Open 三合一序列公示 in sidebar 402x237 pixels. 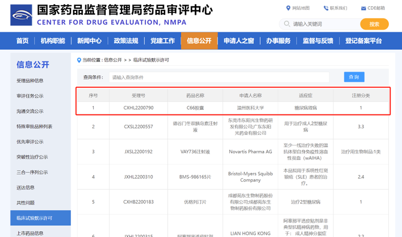point(32,172)
